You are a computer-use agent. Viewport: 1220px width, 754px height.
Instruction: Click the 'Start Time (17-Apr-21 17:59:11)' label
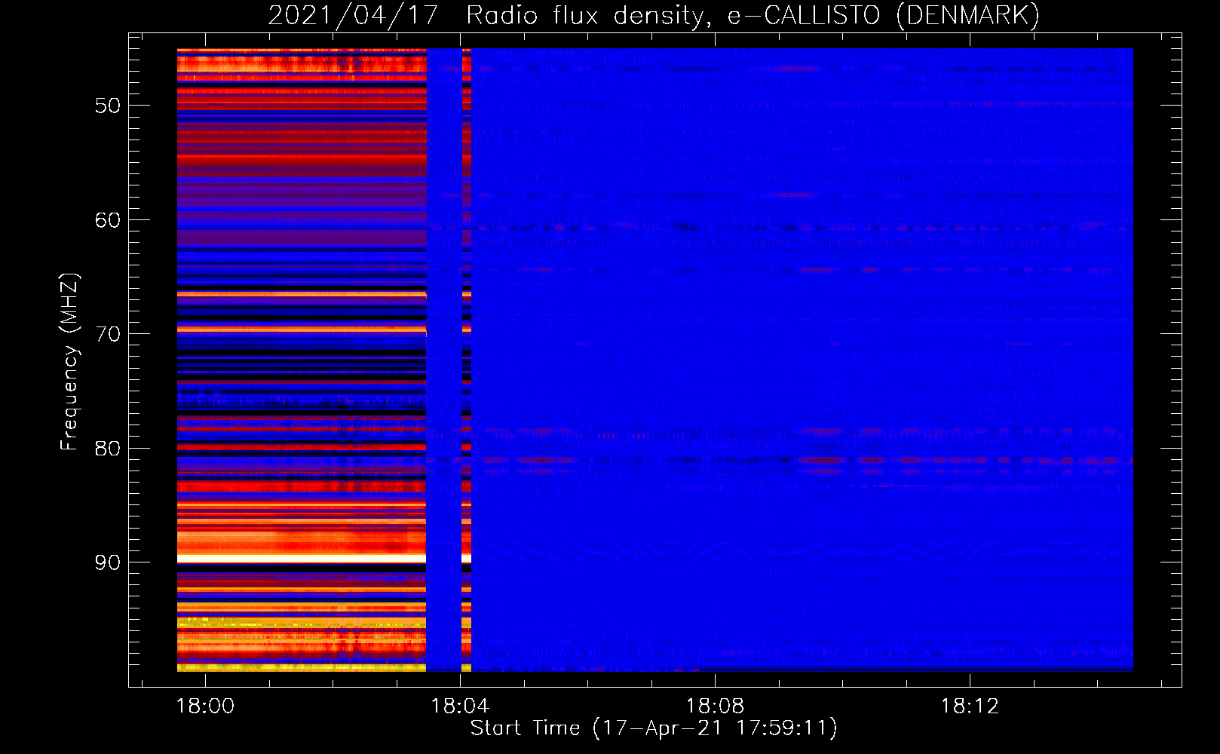[654, 728]
